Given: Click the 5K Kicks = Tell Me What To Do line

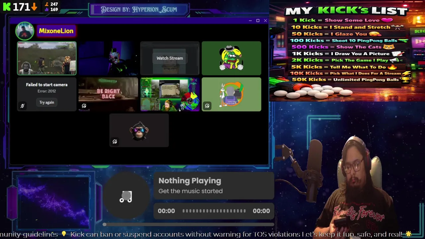Looking at the screenshot, I should tap(344, 67).
